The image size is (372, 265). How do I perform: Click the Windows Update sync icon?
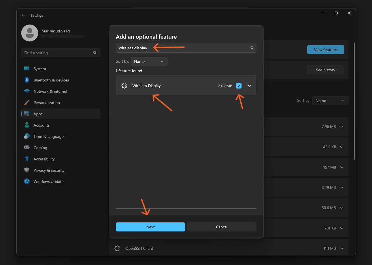27,182
